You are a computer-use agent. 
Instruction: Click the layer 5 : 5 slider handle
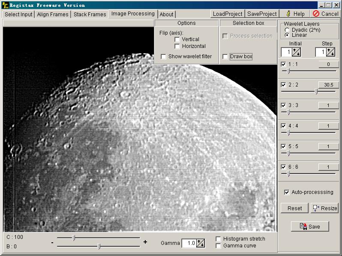click(x=288, y=153)
